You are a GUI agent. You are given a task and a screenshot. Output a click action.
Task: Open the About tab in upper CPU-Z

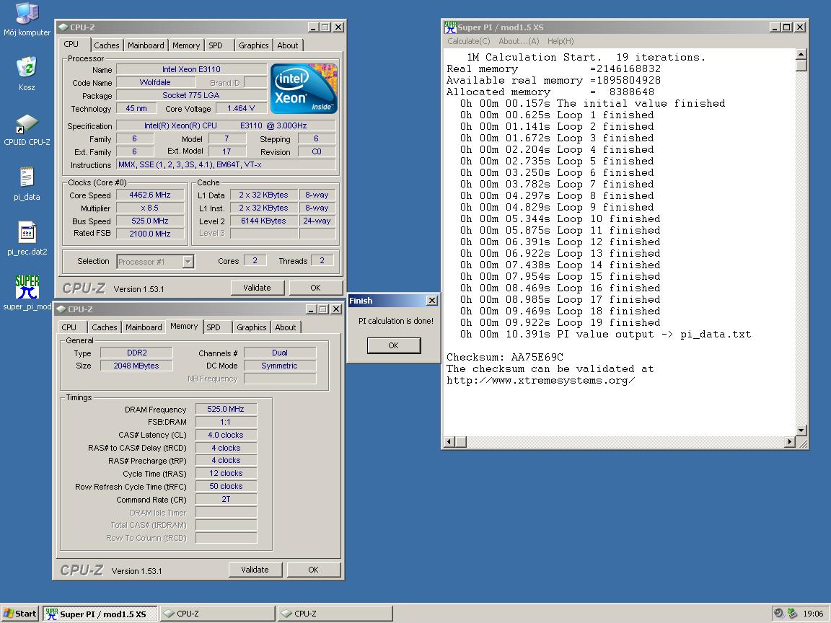click(x=287, y=45)
